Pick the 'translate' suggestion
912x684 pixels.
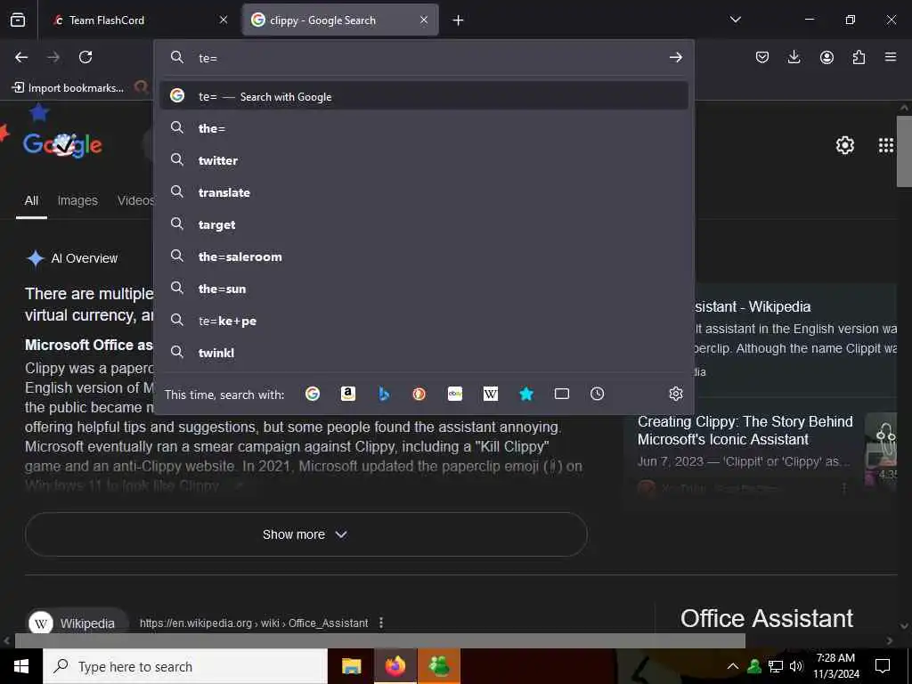pos(424,192)
